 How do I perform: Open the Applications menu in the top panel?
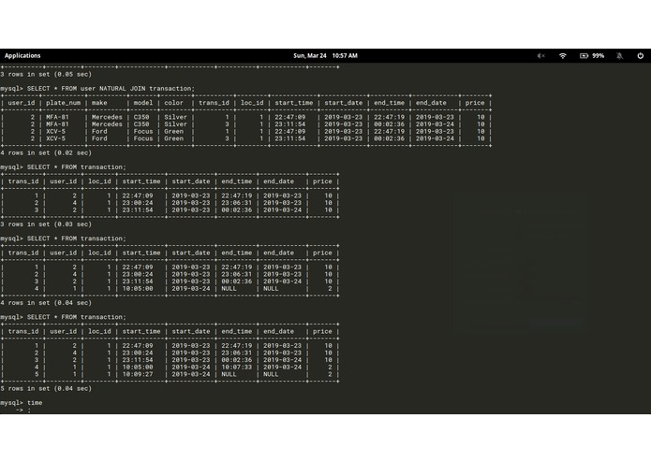[22, 55]
